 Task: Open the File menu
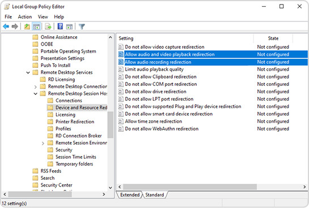click(9, 17)
